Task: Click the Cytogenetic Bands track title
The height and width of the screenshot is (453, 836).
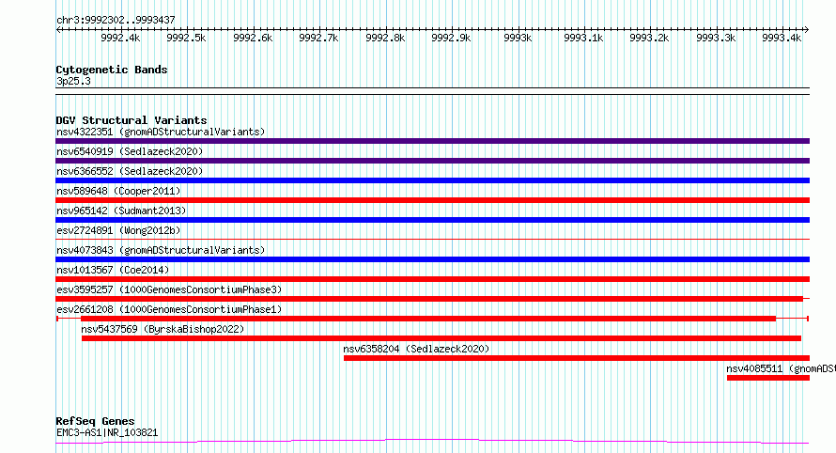Action: [x=112, y=70]
